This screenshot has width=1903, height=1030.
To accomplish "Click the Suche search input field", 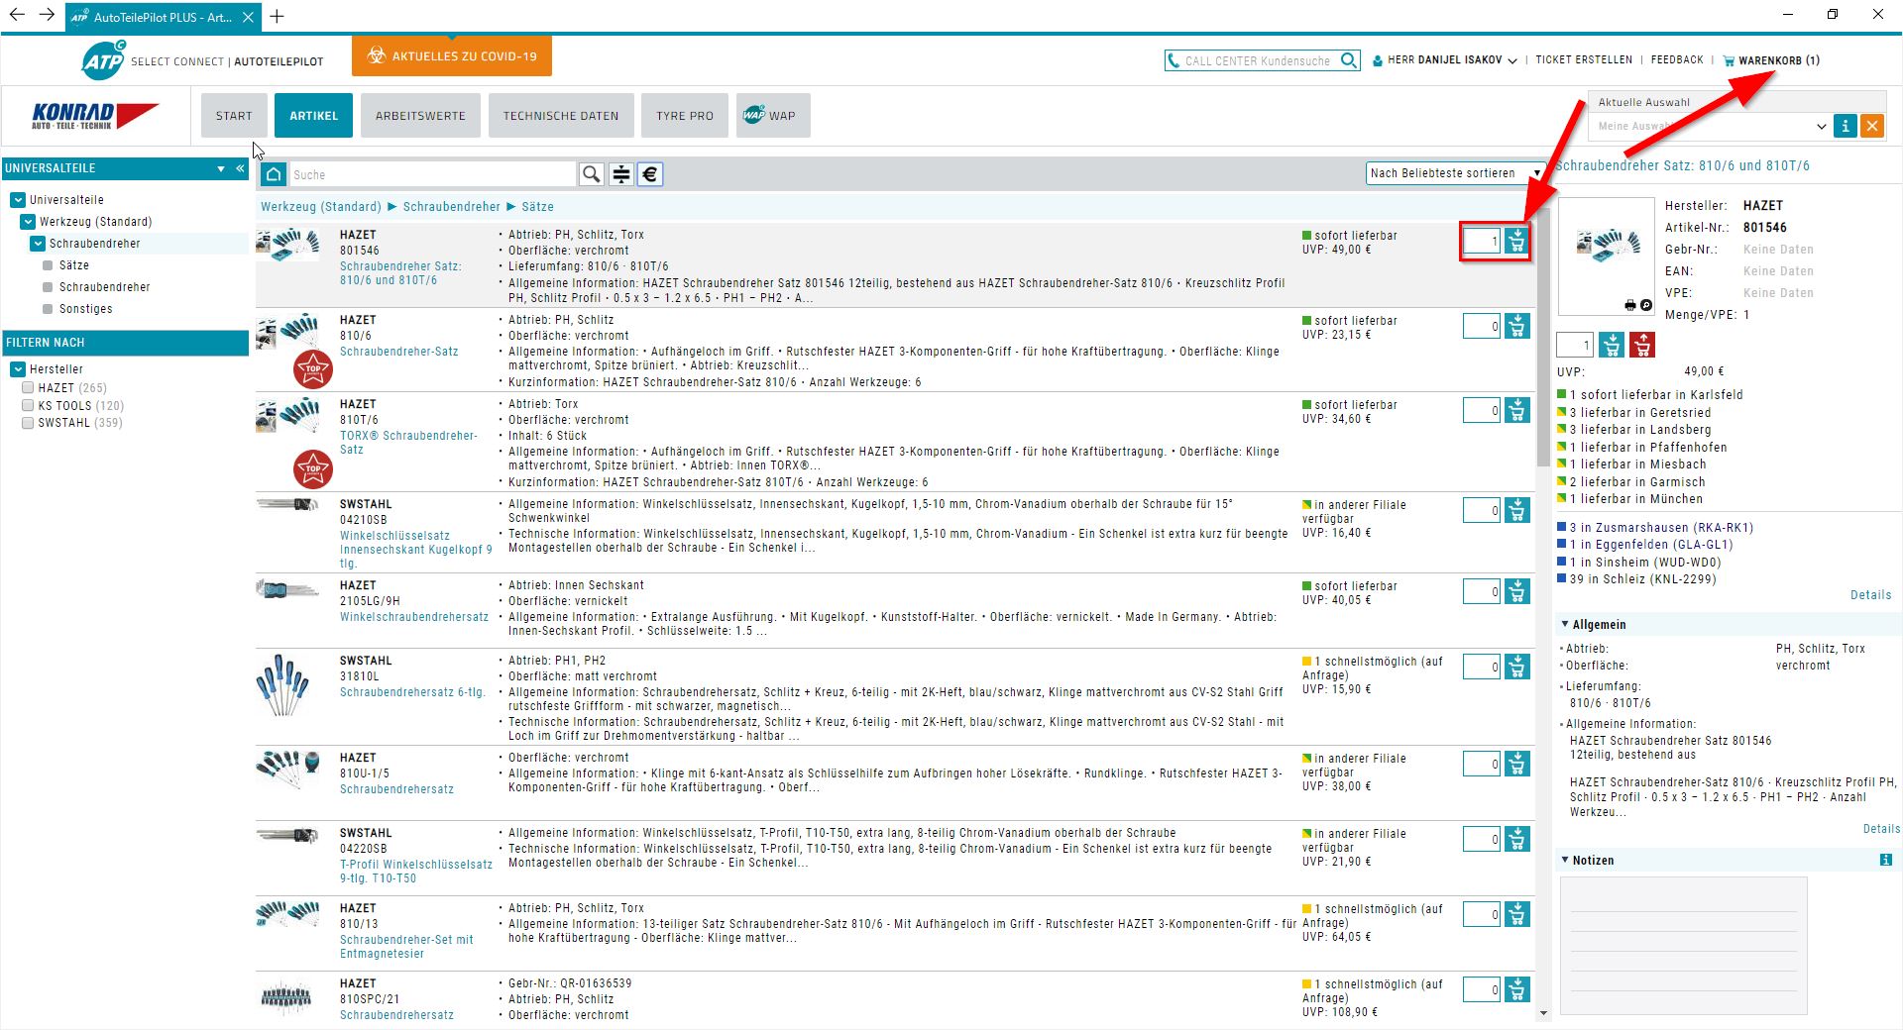I will (432, 174).
